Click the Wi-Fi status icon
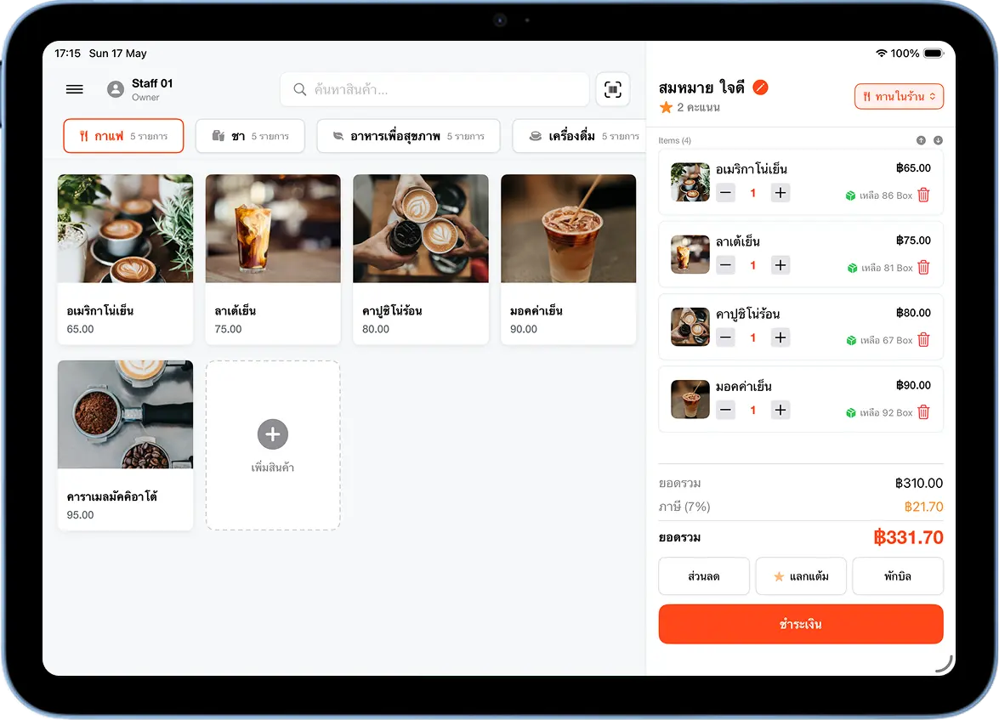Viewport: 999px width, 720px height. coord(881,53)
